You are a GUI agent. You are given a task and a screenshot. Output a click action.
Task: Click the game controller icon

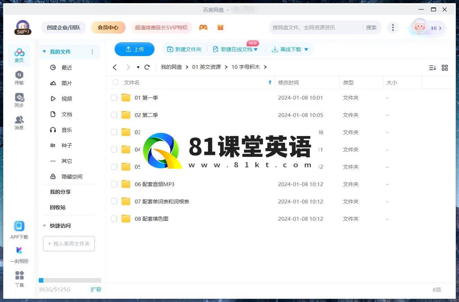click(203, 28)
